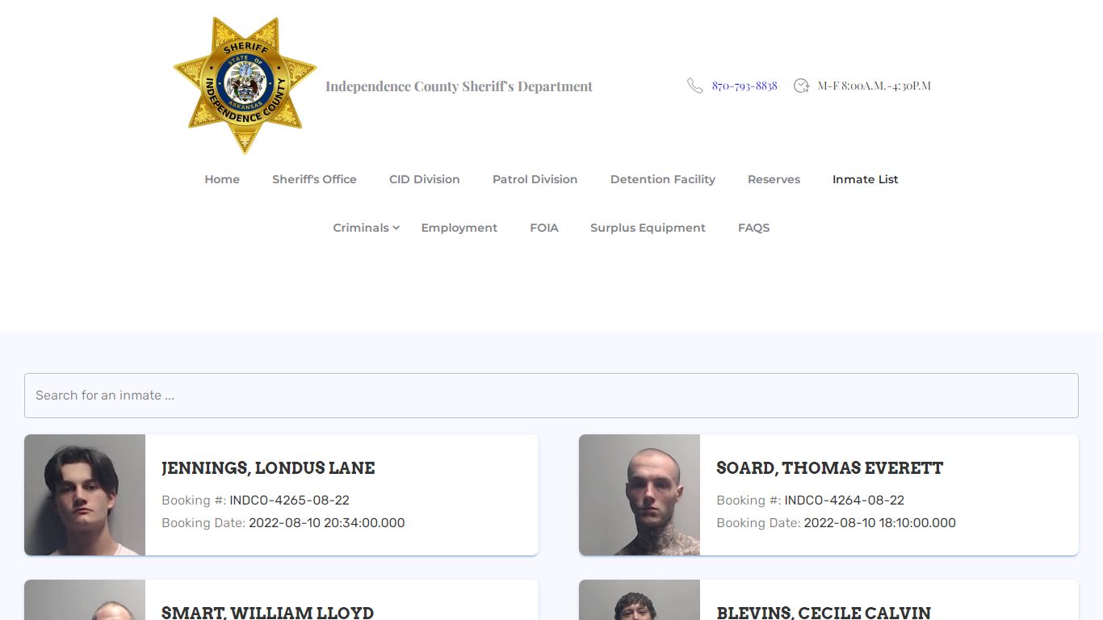The image size is (1103, 620).
Task: Open the FAQS menu item
Action: (x=753, y=228)
